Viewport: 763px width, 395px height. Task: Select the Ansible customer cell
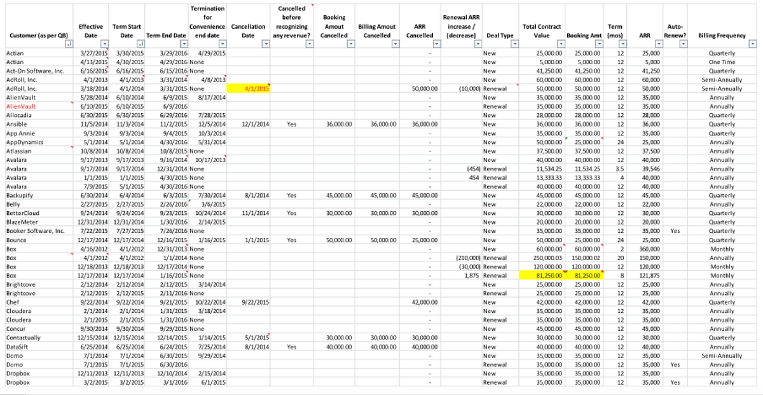click(x=39, y=125)
